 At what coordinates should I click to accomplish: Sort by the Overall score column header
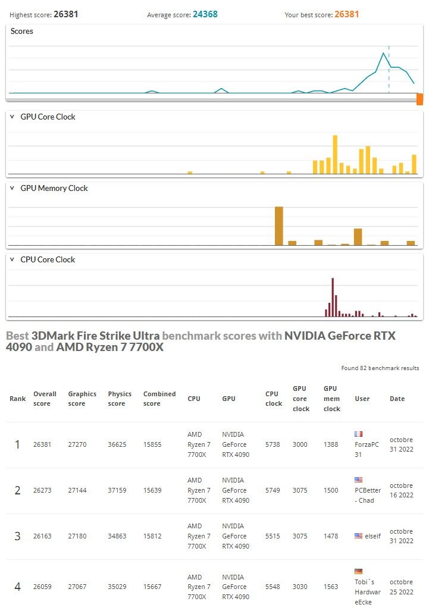(45, 399)
